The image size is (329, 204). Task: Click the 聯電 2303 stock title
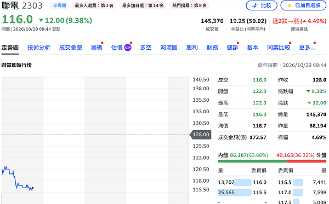pos(22,5)
